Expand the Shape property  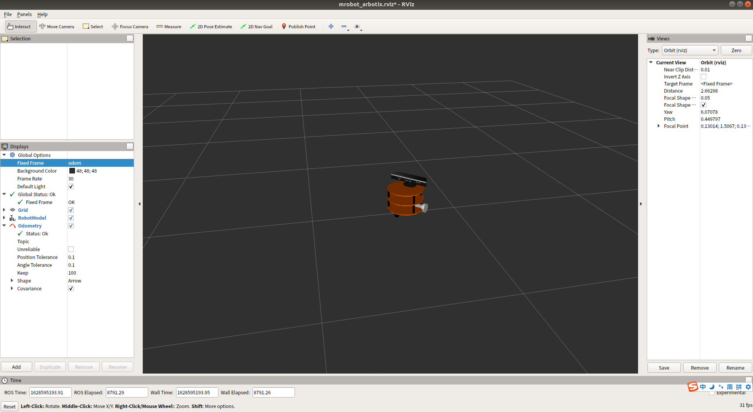click(x=12, y=281)
